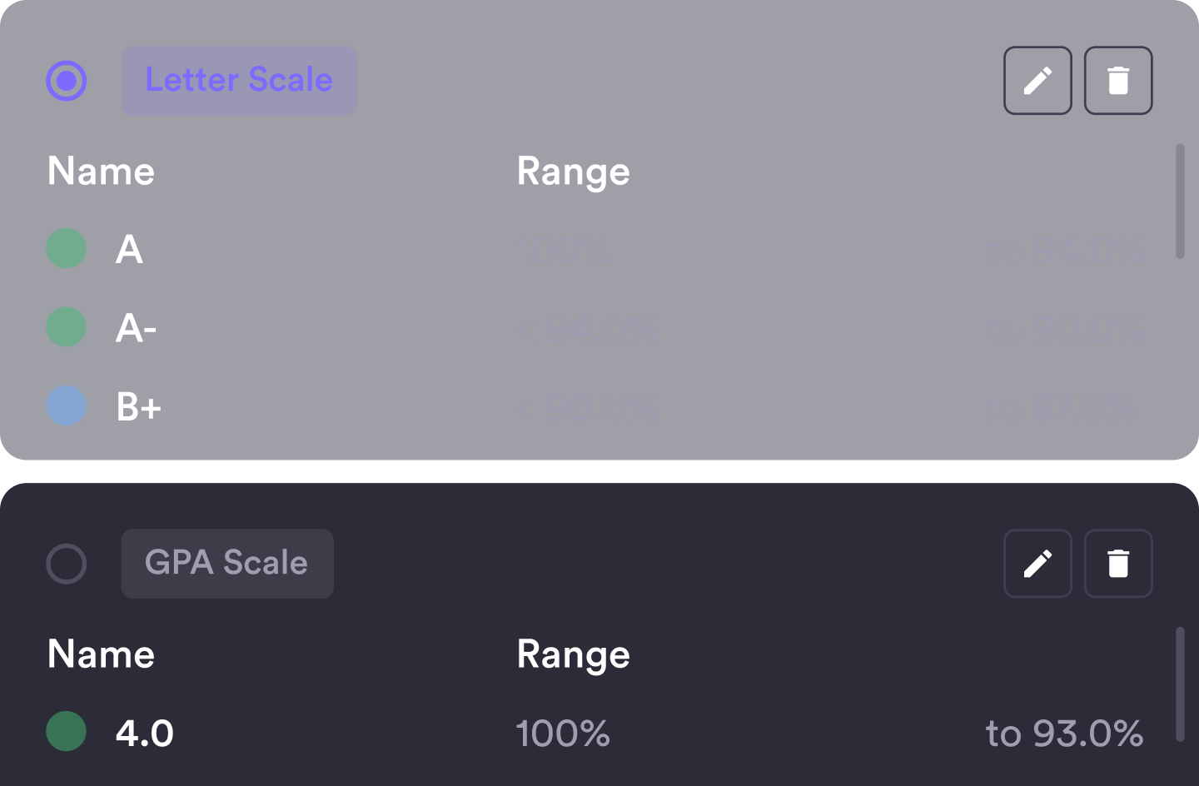Image resolution: width=1199 pixels, height=786 pixels.
Task: Click the green color dot beside grade A-
Action: tap(66, 328)
